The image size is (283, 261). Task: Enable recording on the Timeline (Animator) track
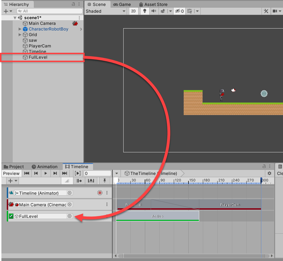[100, 193]
